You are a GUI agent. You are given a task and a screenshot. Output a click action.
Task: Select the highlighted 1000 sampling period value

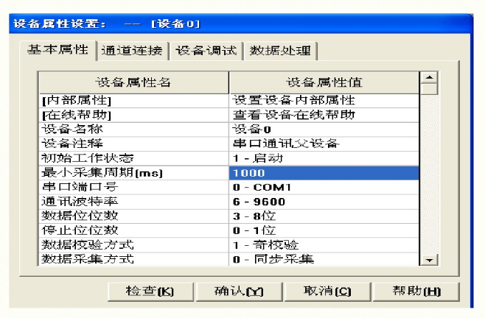point(324,173)
